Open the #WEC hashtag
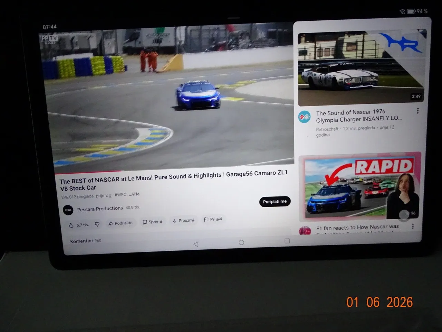 (x=121, y=195)
